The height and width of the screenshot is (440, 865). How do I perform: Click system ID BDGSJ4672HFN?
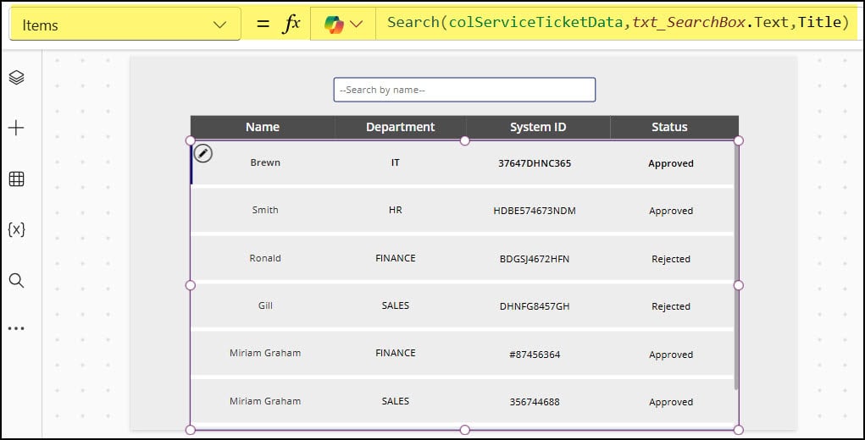(535, 259)
